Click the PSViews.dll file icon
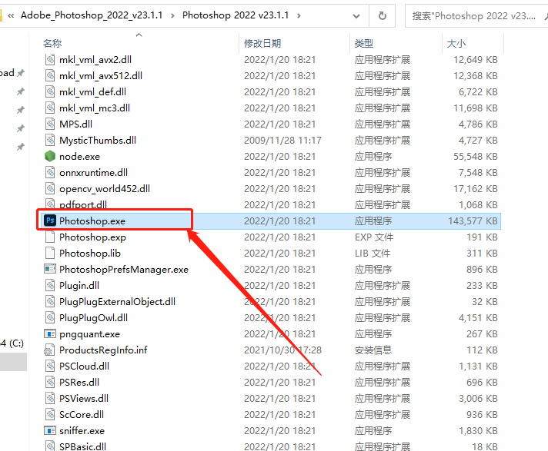548x451 pixels. coord(50,398)
